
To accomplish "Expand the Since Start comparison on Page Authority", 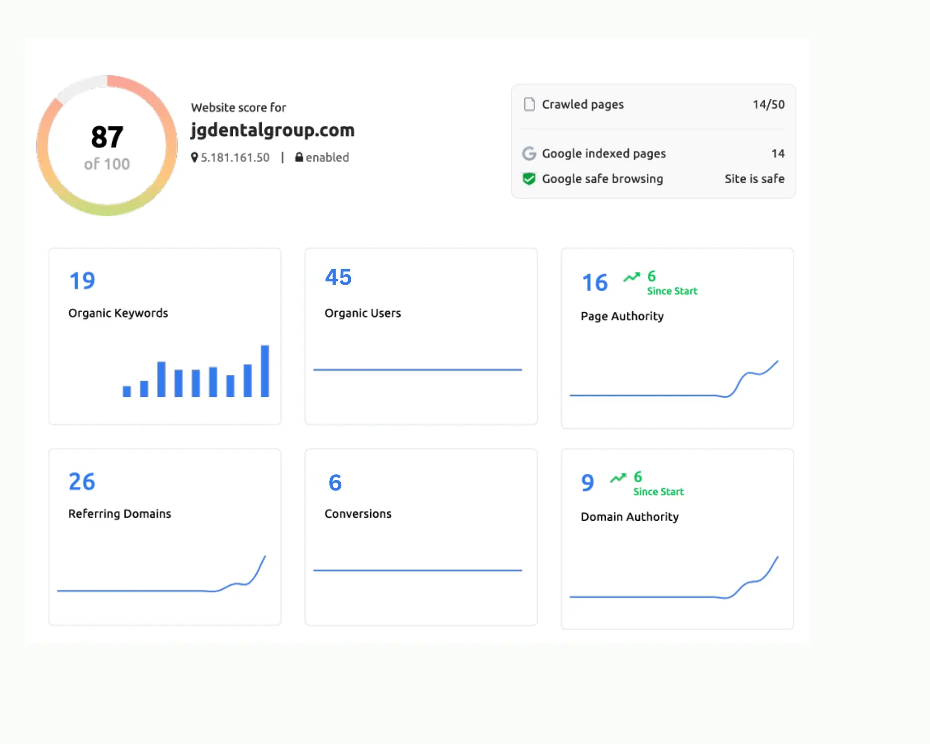I will (671, 290).
